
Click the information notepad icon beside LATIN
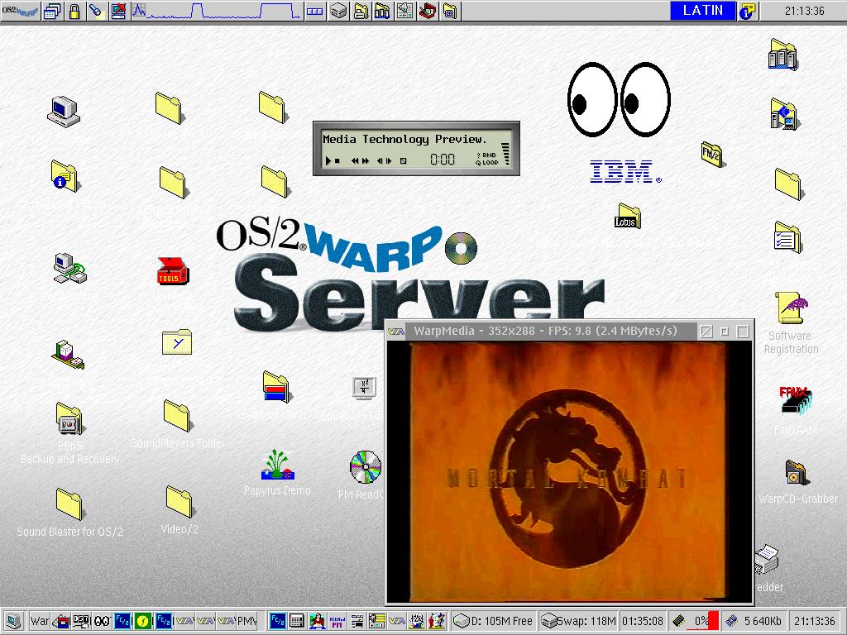[748, 11]
